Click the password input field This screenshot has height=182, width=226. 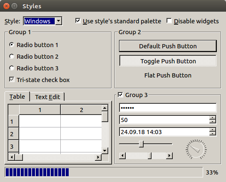pos(168,107)
